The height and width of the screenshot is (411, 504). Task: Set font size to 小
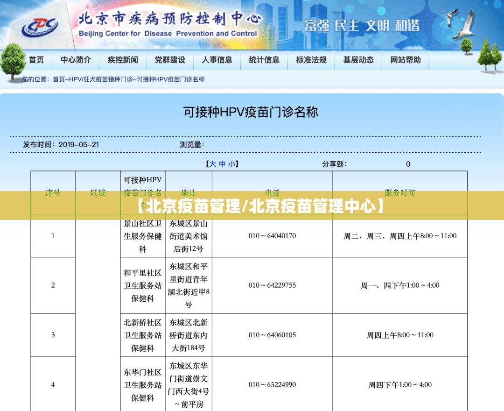[x=231, y=164]
